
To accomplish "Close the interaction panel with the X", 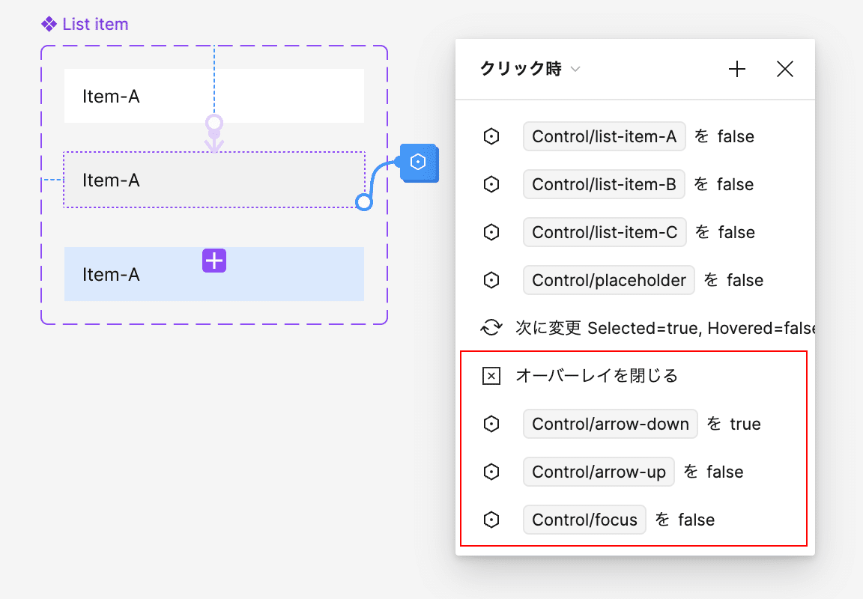I will click(785, 70).
